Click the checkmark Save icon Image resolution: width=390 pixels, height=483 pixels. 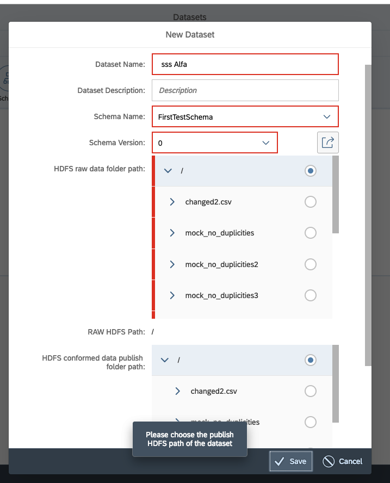pos(279,461)
